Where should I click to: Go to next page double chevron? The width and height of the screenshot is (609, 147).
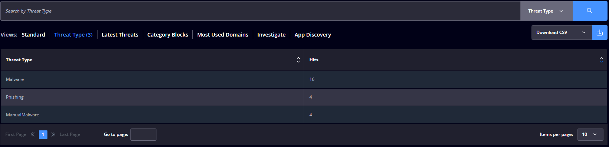point(53,134)
